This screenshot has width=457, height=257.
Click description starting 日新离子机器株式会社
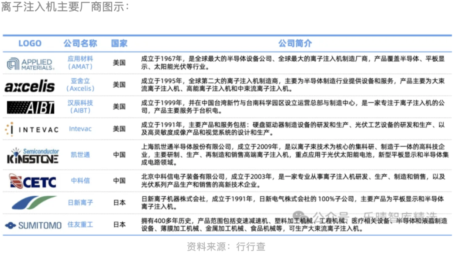pyautogui.click(x=293, y=202)
